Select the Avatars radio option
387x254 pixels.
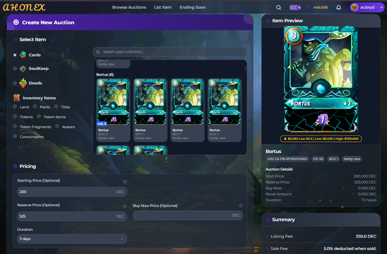point(57,126)
